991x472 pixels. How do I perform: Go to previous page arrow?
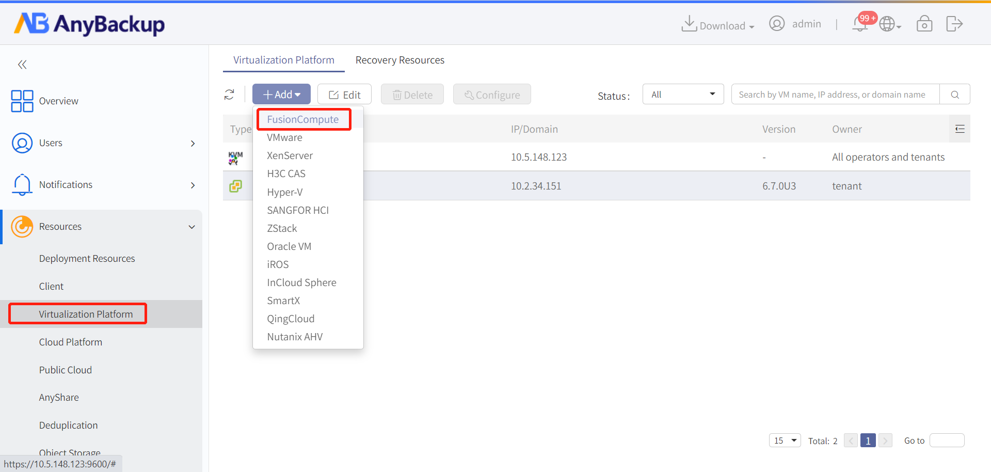(851, 440)
